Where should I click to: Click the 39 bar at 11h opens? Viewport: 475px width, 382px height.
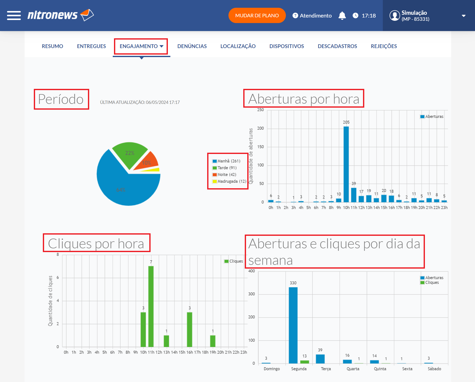pyautogui.click(x=353, y=195)
